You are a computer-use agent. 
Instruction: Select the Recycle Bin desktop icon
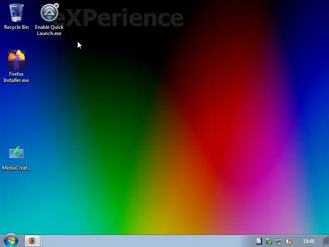point(16,17)
